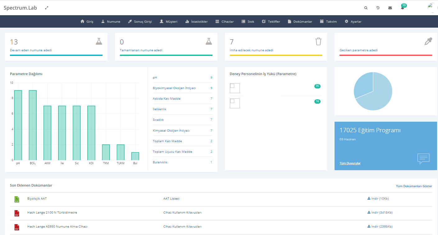
Task: Open the notifications bell with badge 10
Action: click(403, 8)
